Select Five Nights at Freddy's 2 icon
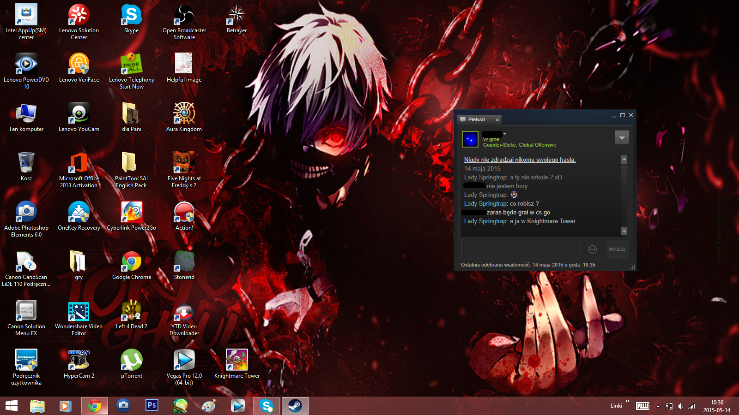This screenshot has width=739, height=415. click(x=184, y=170)
